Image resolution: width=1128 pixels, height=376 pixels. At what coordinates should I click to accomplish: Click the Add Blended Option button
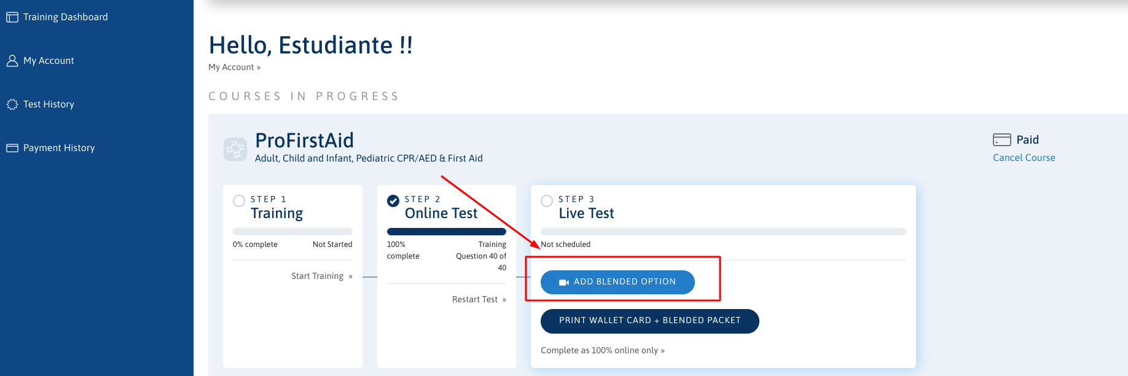point(617,282)
